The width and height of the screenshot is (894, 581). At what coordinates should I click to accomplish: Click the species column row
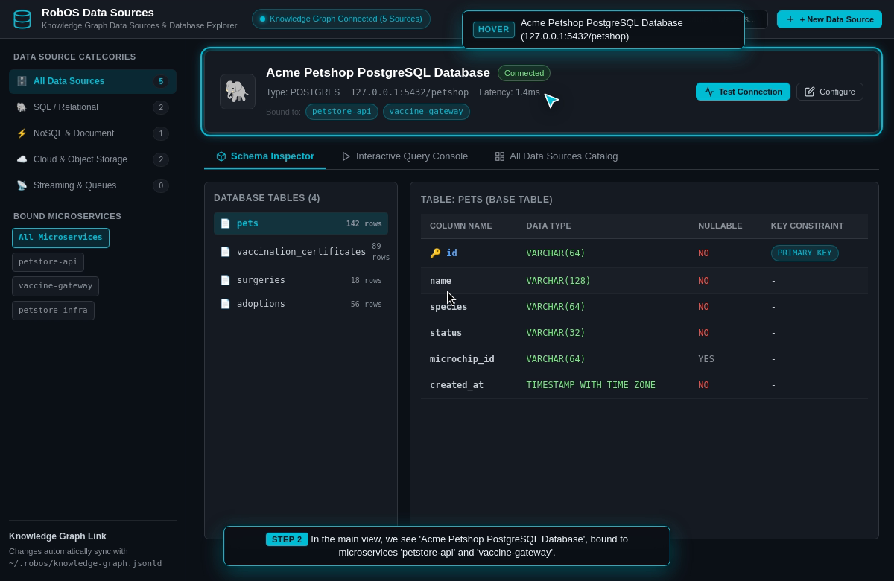tap(644, 307)
